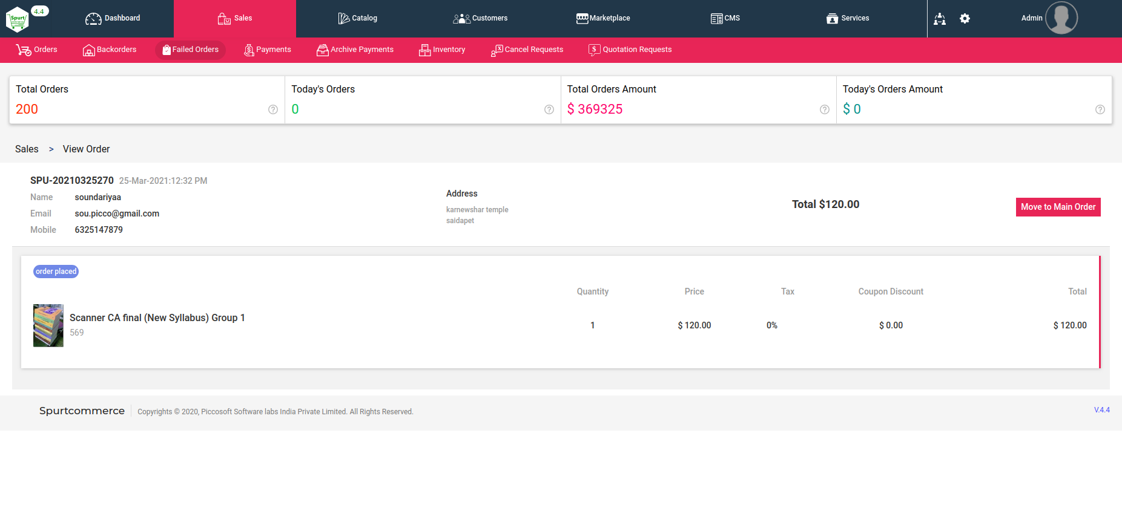The height and width of the screenshot is (511, 1122).
Task: Click address line kamewshar temple
Action: click(x=477, y=210)
